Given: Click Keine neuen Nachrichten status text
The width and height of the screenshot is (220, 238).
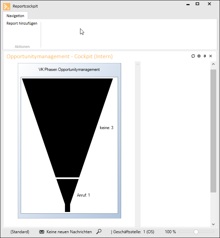Looking at the screenshot, I should (69, 232).
